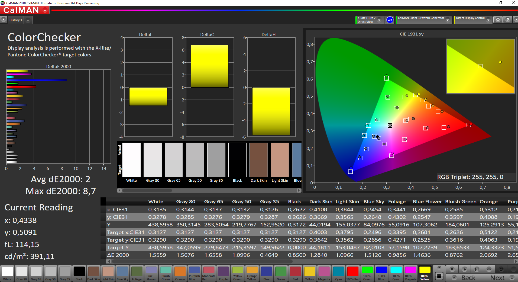Click the RGB Triplet: 255, 255, 0 readout
Image resolution: width=518 pixels, height=282 pixels.
pos(470,177)
